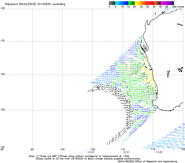Click the latitude label -30
Viewport: 185px width, 163px height.
[2, 74]
